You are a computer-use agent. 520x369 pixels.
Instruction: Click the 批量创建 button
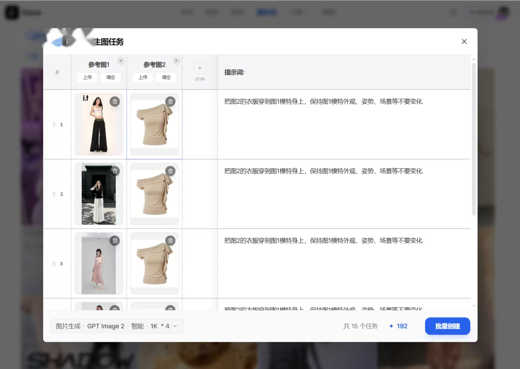[448, 326]
